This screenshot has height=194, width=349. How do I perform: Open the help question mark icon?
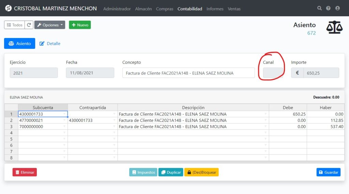(x=328, y=8)
